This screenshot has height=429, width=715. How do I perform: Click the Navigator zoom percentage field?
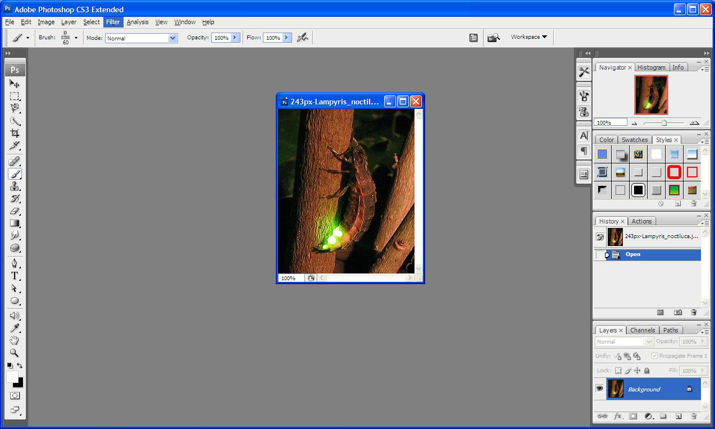(610, 122)
